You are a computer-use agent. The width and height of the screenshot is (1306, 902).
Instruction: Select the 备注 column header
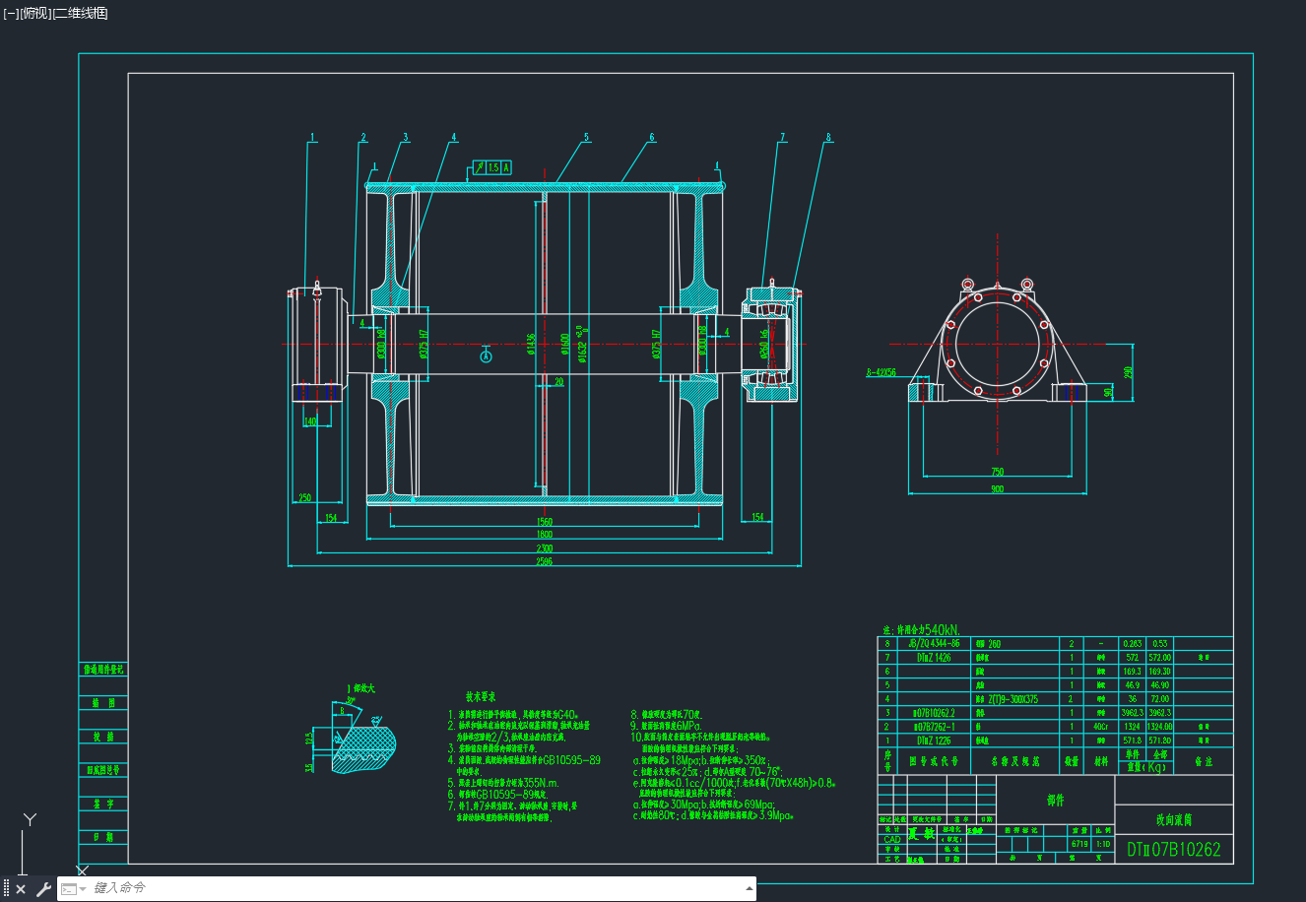pyautogui.click(x=1204, y=761)
